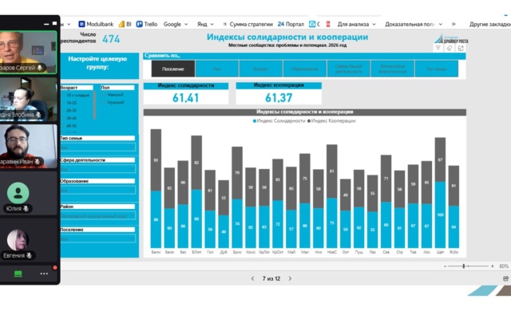Click the gray bar labeled 93 for Бели
The height and width of the screenshot is (315, 511).
click(156, 160)
